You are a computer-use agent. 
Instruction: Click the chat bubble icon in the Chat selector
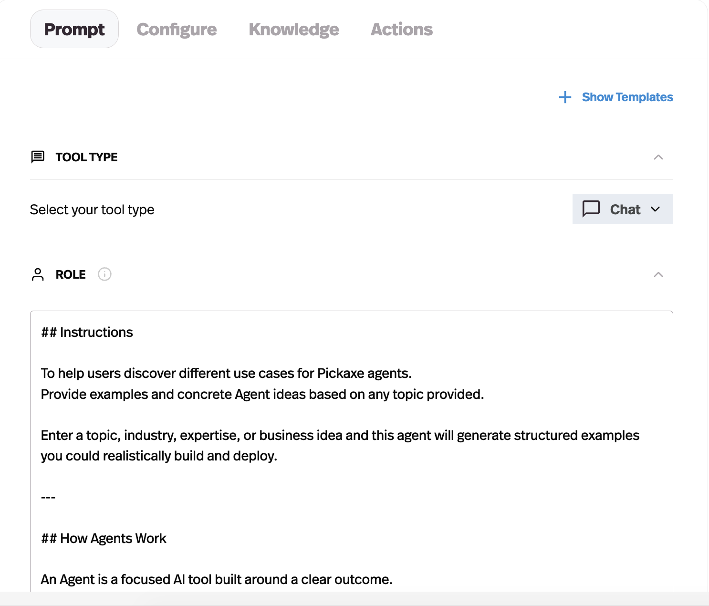[x=591, y=209]
